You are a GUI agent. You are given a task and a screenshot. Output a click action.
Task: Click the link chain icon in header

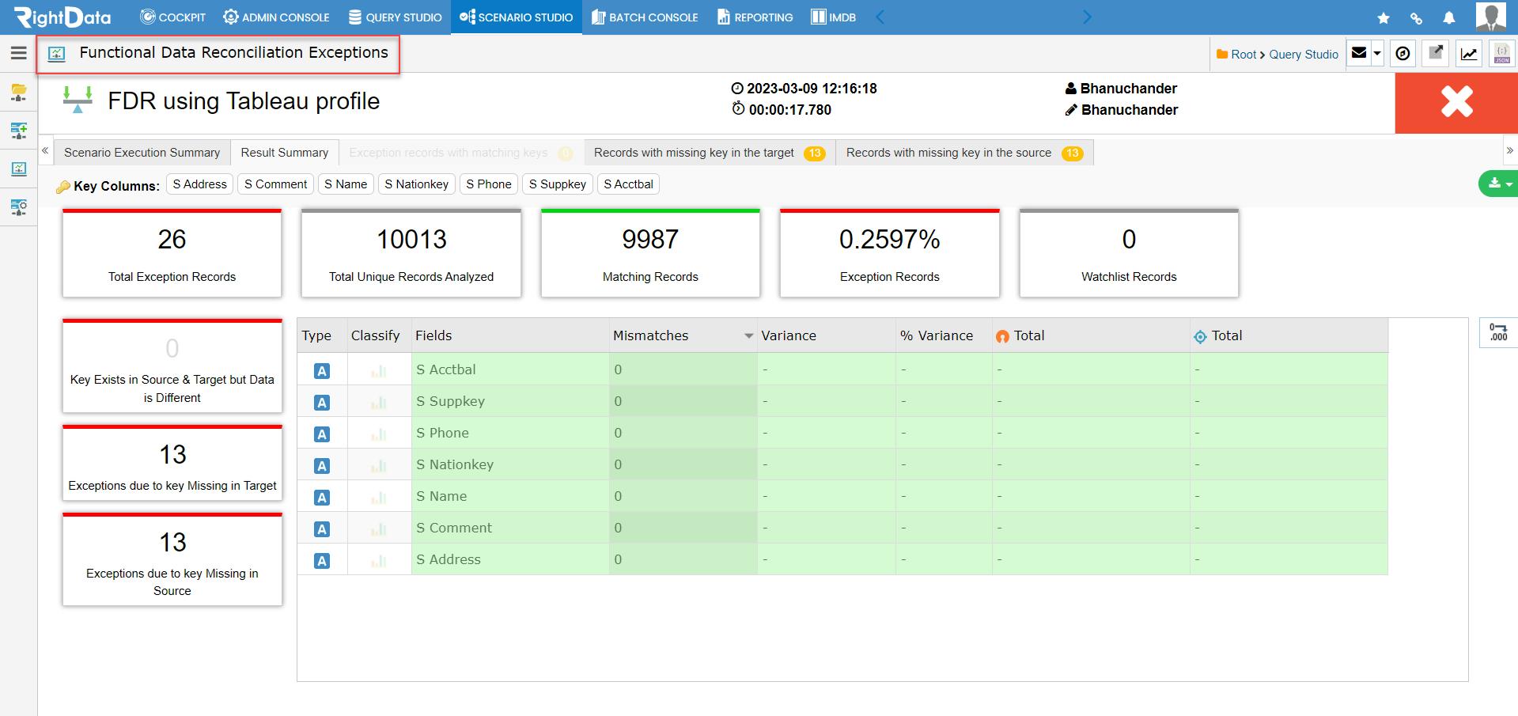tap(1416, 17)
